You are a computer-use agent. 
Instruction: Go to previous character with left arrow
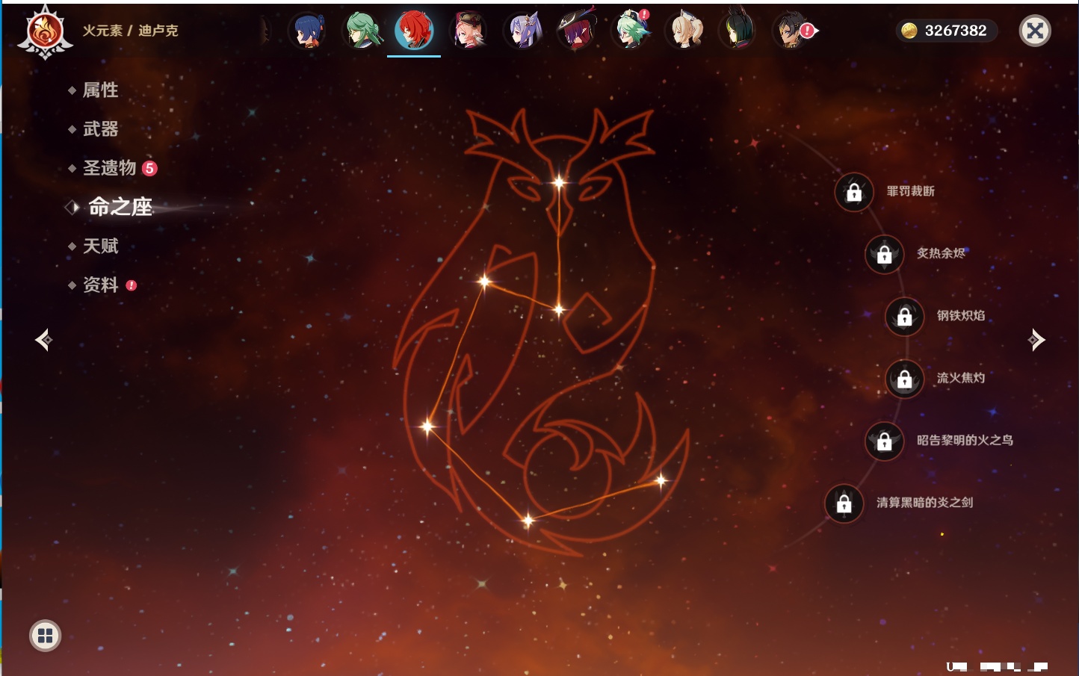(43, 340)
